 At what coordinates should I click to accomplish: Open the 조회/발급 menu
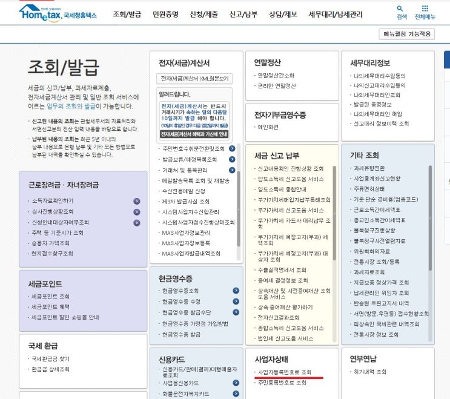(127, 15)
